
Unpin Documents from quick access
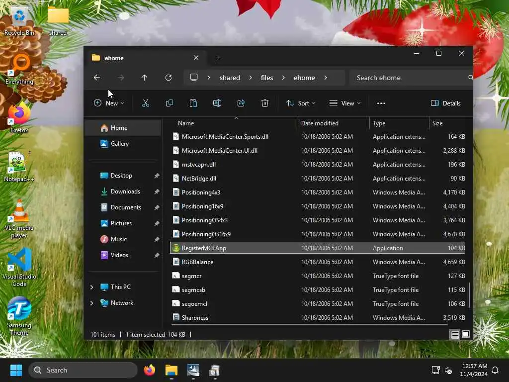pos(157,207)
